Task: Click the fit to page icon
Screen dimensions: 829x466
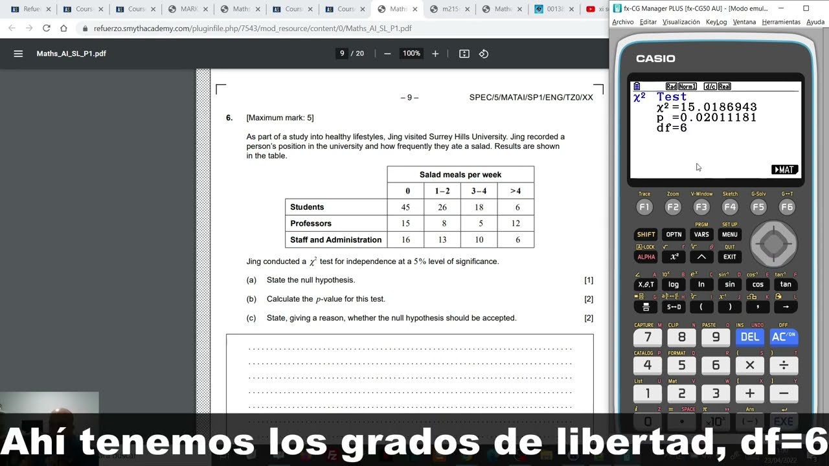Action: click(464, 54)
